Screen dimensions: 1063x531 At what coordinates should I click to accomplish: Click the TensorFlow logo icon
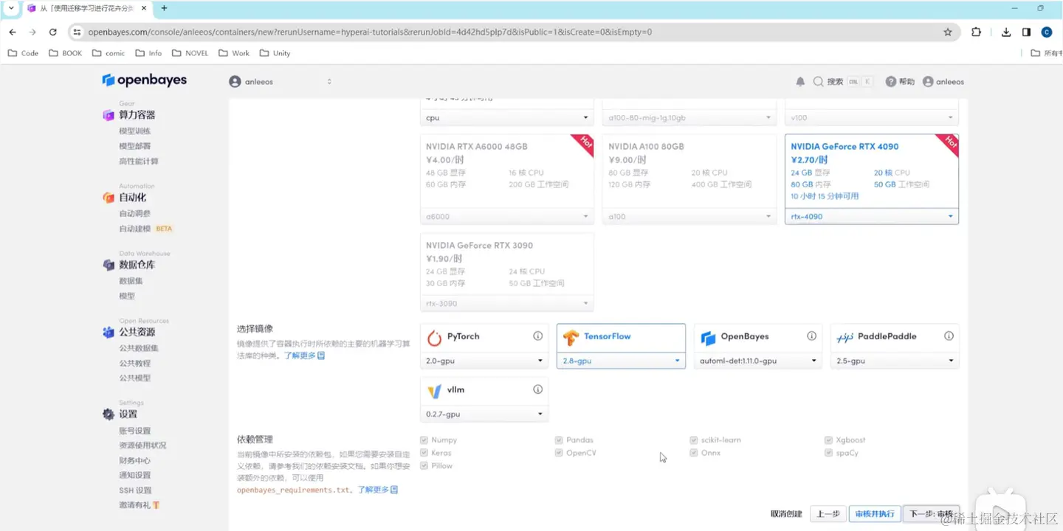click(x=570, y=337)
